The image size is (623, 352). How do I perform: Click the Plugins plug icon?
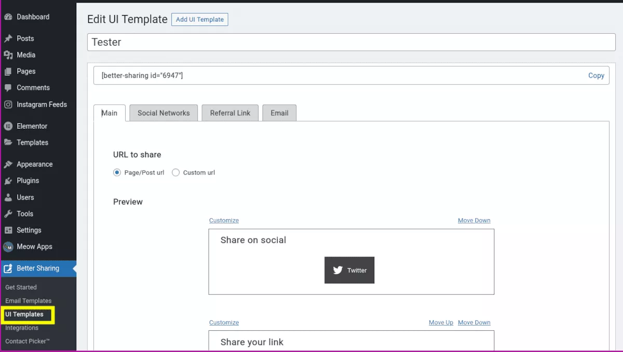8,181
